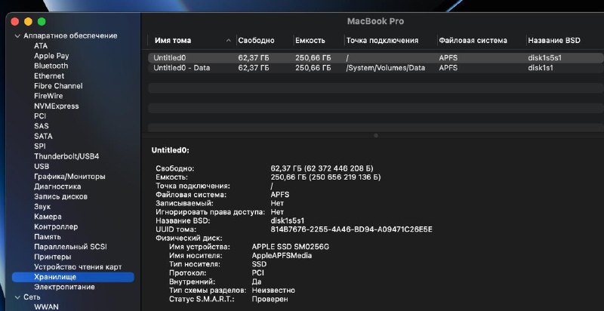604x311 pixels.
Task: Close the window with the red button
Action: pos(15,22)
